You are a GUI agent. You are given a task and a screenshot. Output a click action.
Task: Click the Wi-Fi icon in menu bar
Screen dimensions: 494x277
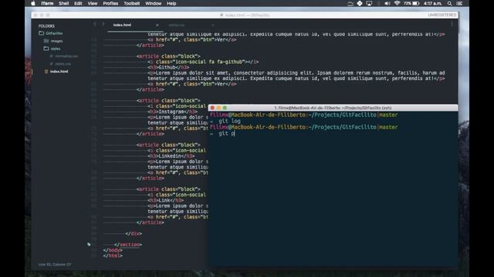coord(397,3)
